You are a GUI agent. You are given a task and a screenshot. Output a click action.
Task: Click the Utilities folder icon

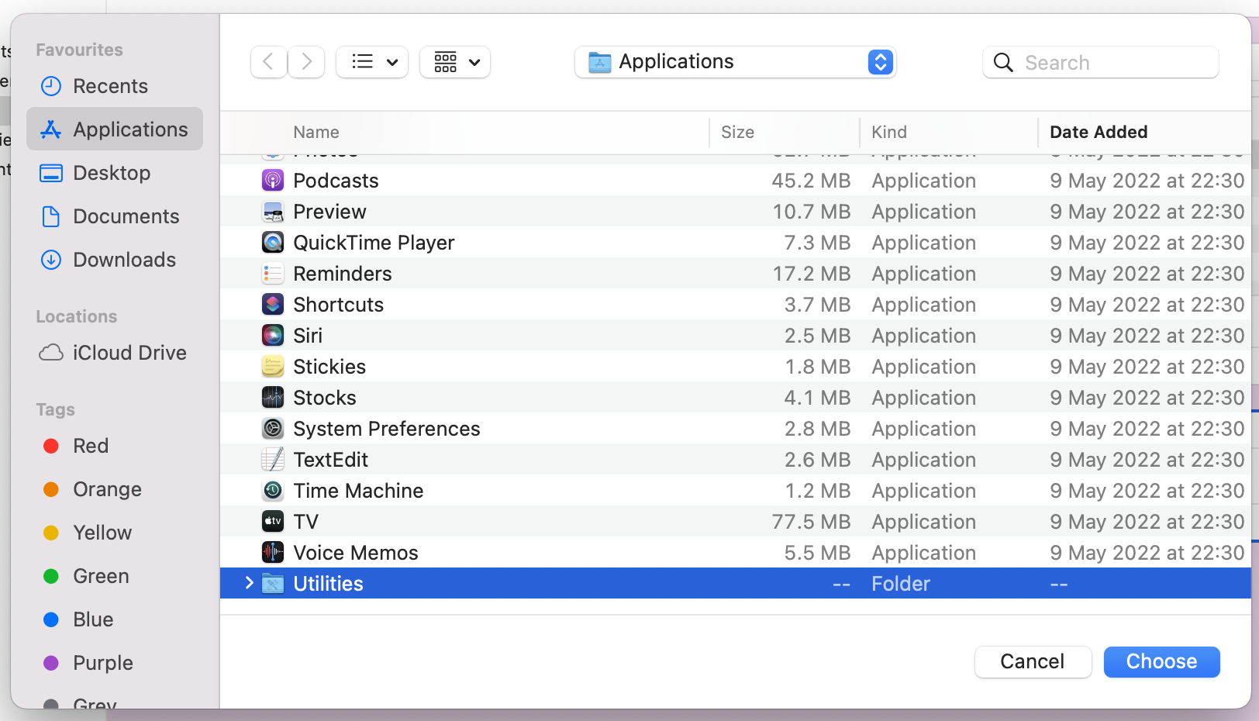coord(272,584)
